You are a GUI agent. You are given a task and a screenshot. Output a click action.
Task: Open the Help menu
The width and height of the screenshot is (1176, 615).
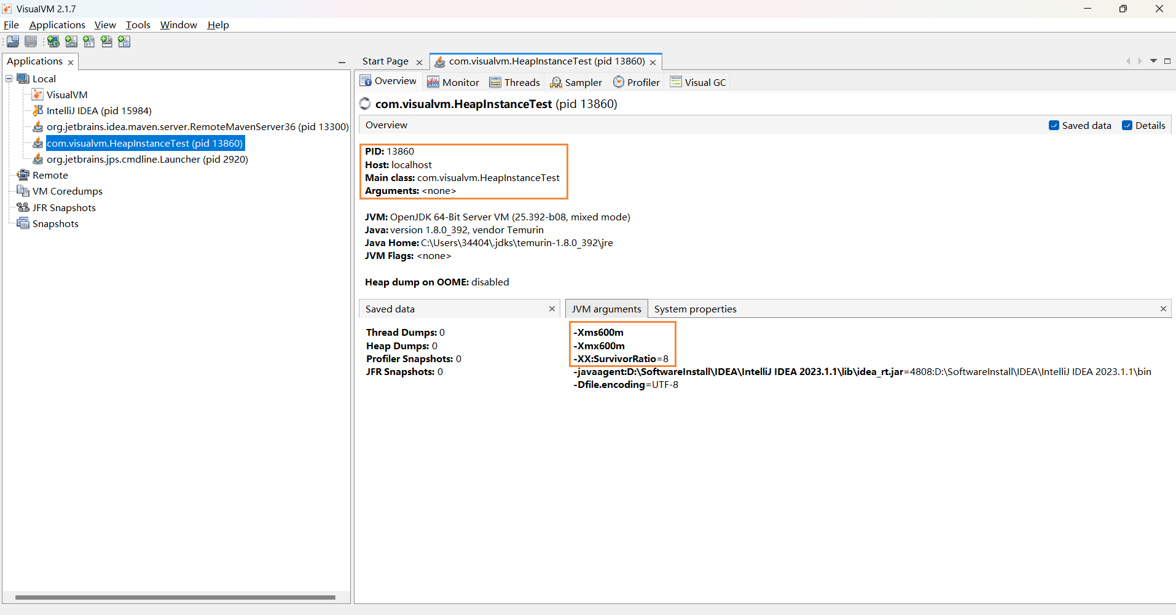coord(218,25)
